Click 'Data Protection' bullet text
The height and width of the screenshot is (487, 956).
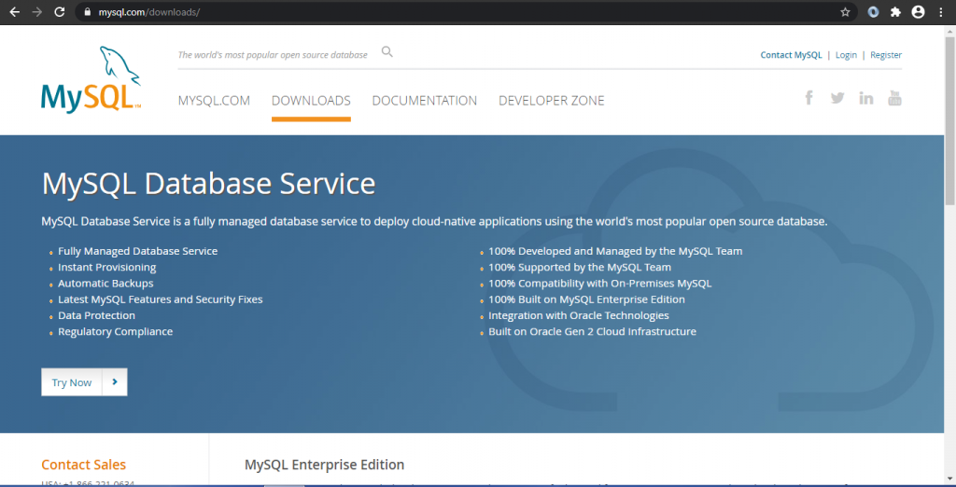[96, 315]
